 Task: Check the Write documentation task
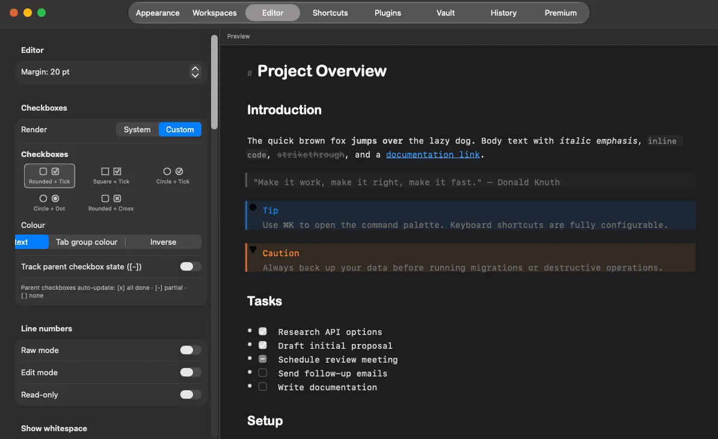pyautogui.click(x=263, y=386)
